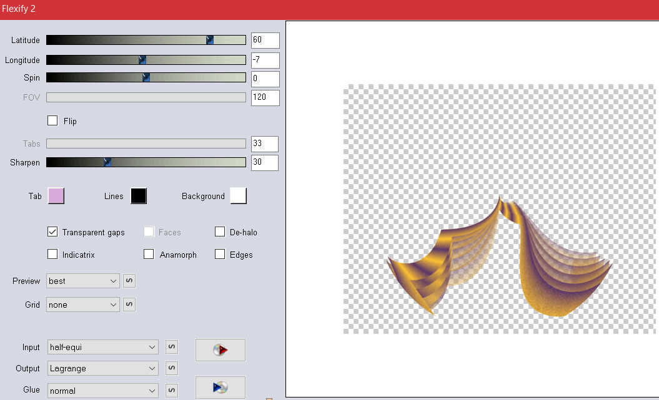Viewport: 659px width, 400px height.
Task: Click the Latitude slider track
Action: pos(146,40)
